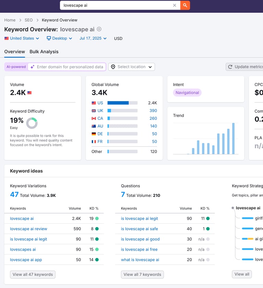Open lovescape ai link in Keyword Variations table

pos(22,218)
